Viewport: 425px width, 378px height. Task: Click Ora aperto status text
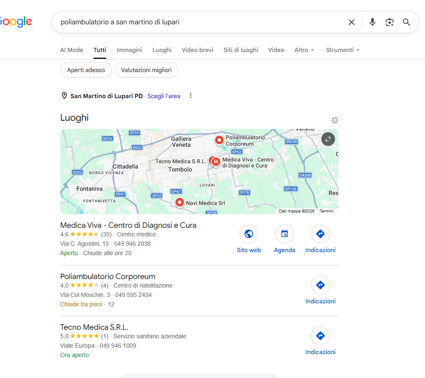click(75, 355)
